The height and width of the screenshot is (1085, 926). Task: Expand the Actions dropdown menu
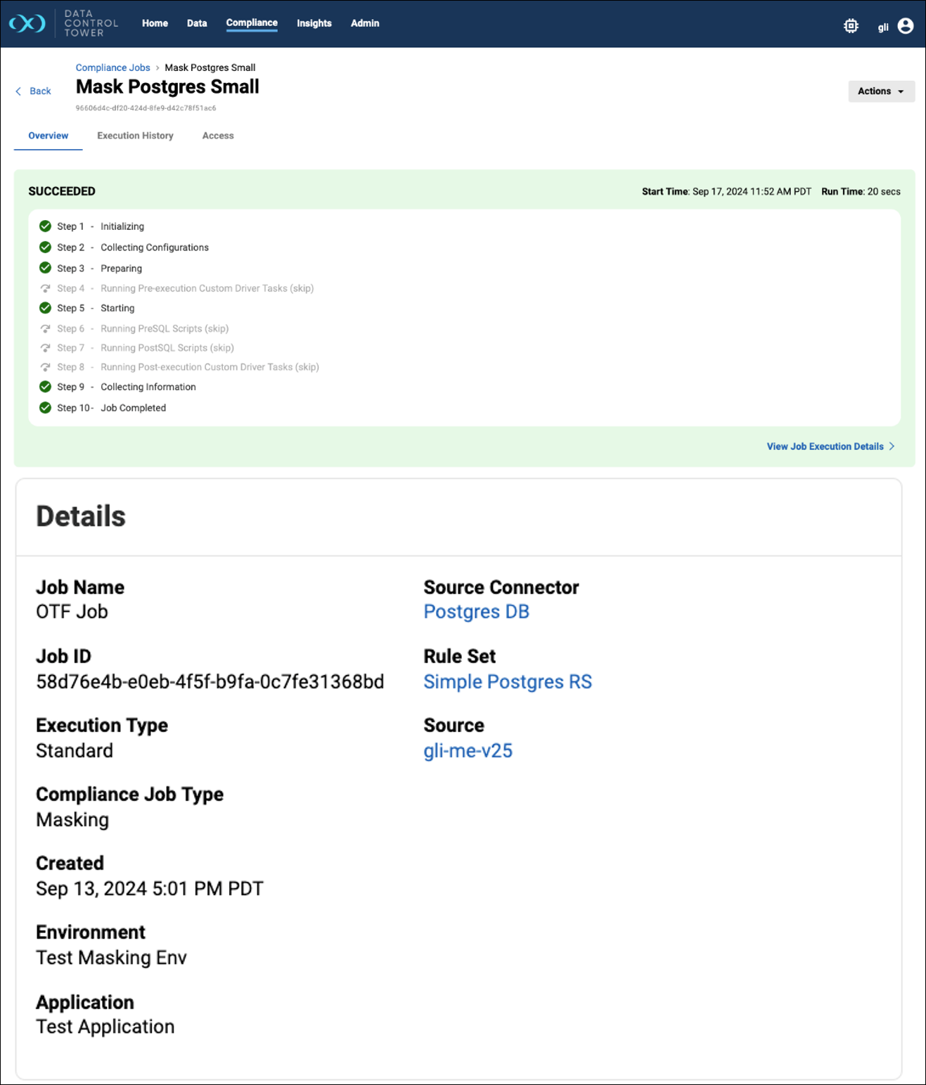[881, 91]
